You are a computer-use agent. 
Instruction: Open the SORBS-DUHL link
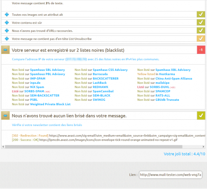click(x=159, y=87)
